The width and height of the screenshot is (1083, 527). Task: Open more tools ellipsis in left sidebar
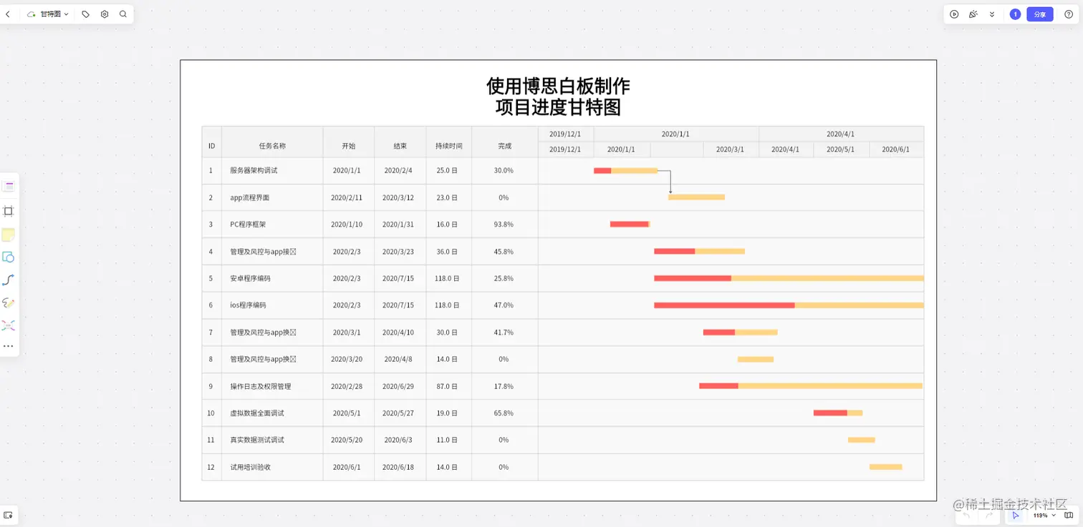9,346
